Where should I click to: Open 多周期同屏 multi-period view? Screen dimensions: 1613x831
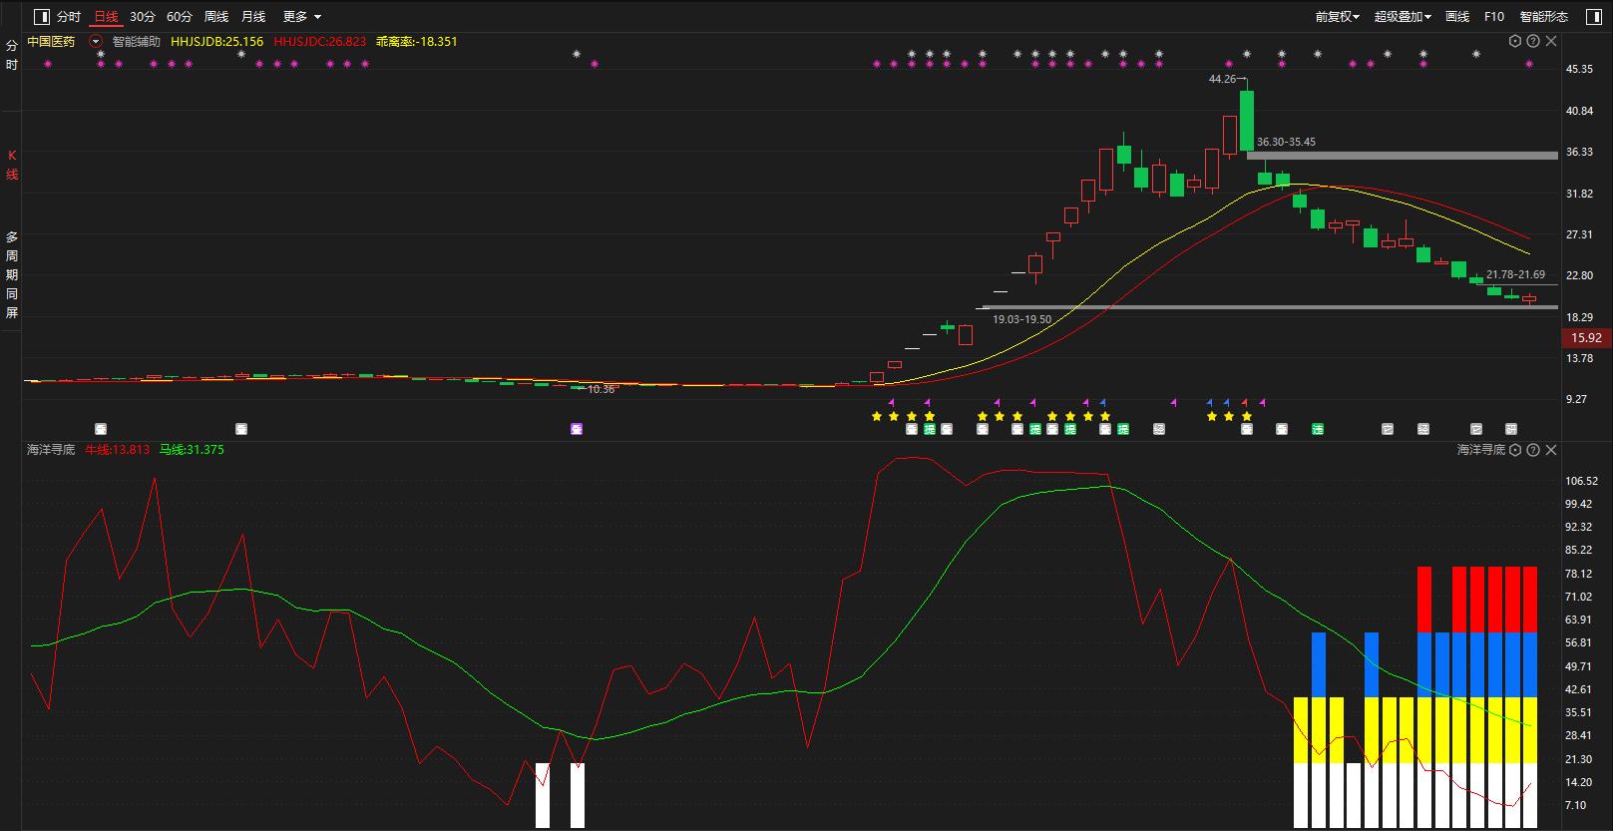12,274
